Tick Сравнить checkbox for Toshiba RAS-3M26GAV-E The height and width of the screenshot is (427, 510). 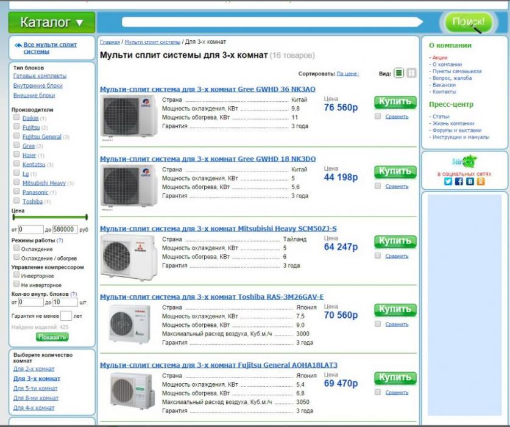378,324
